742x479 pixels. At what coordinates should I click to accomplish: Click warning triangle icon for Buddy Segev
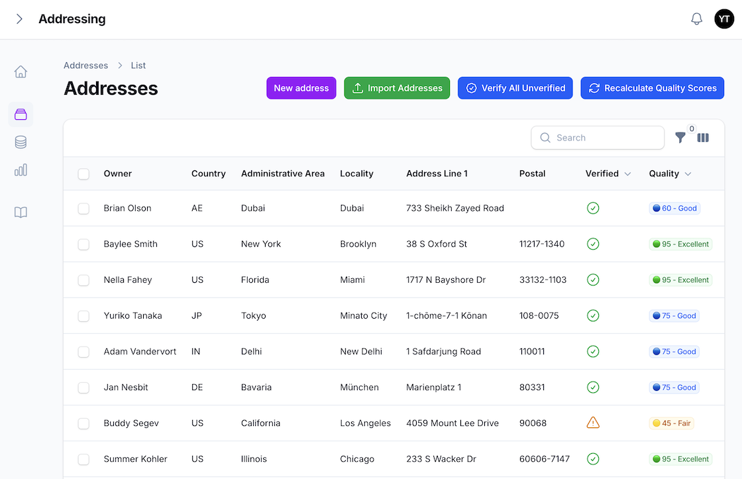(x=593, y=423)
